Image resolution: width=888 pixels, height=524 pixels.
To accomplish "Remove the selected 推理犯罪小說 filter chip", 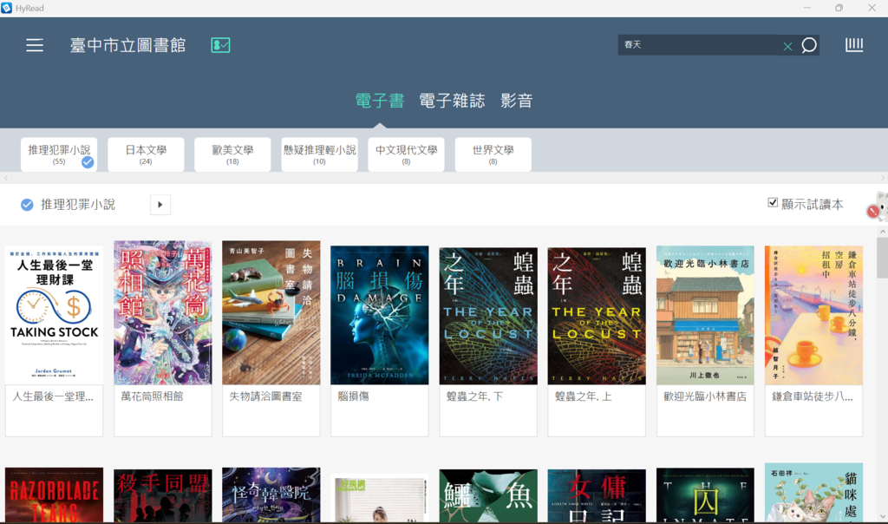I will 27,205.
